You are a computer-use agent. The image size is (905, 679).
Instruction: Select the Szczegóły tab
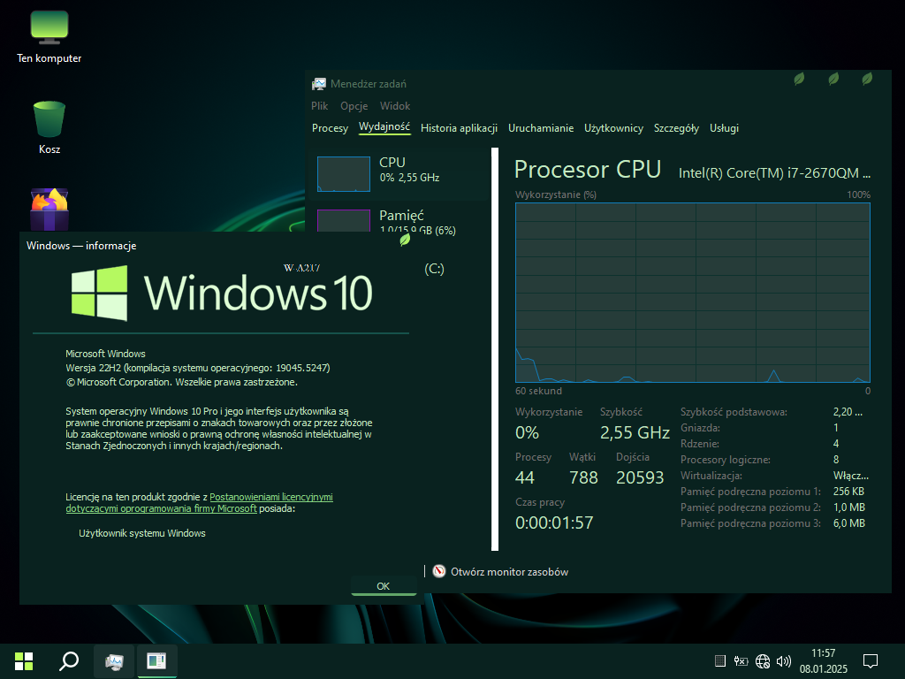coord(676,128)
